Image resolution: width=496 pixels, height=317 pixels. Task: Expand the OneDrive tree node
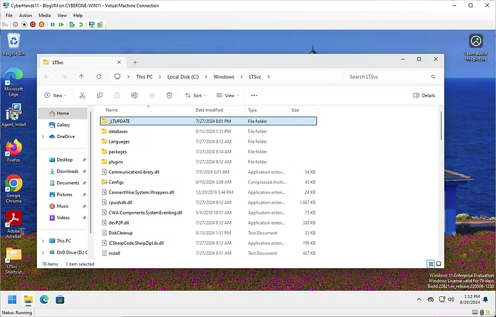pyautogui.click(x=43, y=137)
